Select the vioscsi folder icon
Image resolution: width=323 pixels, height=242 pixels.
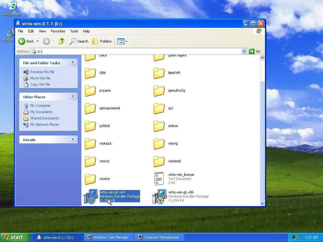90,161
